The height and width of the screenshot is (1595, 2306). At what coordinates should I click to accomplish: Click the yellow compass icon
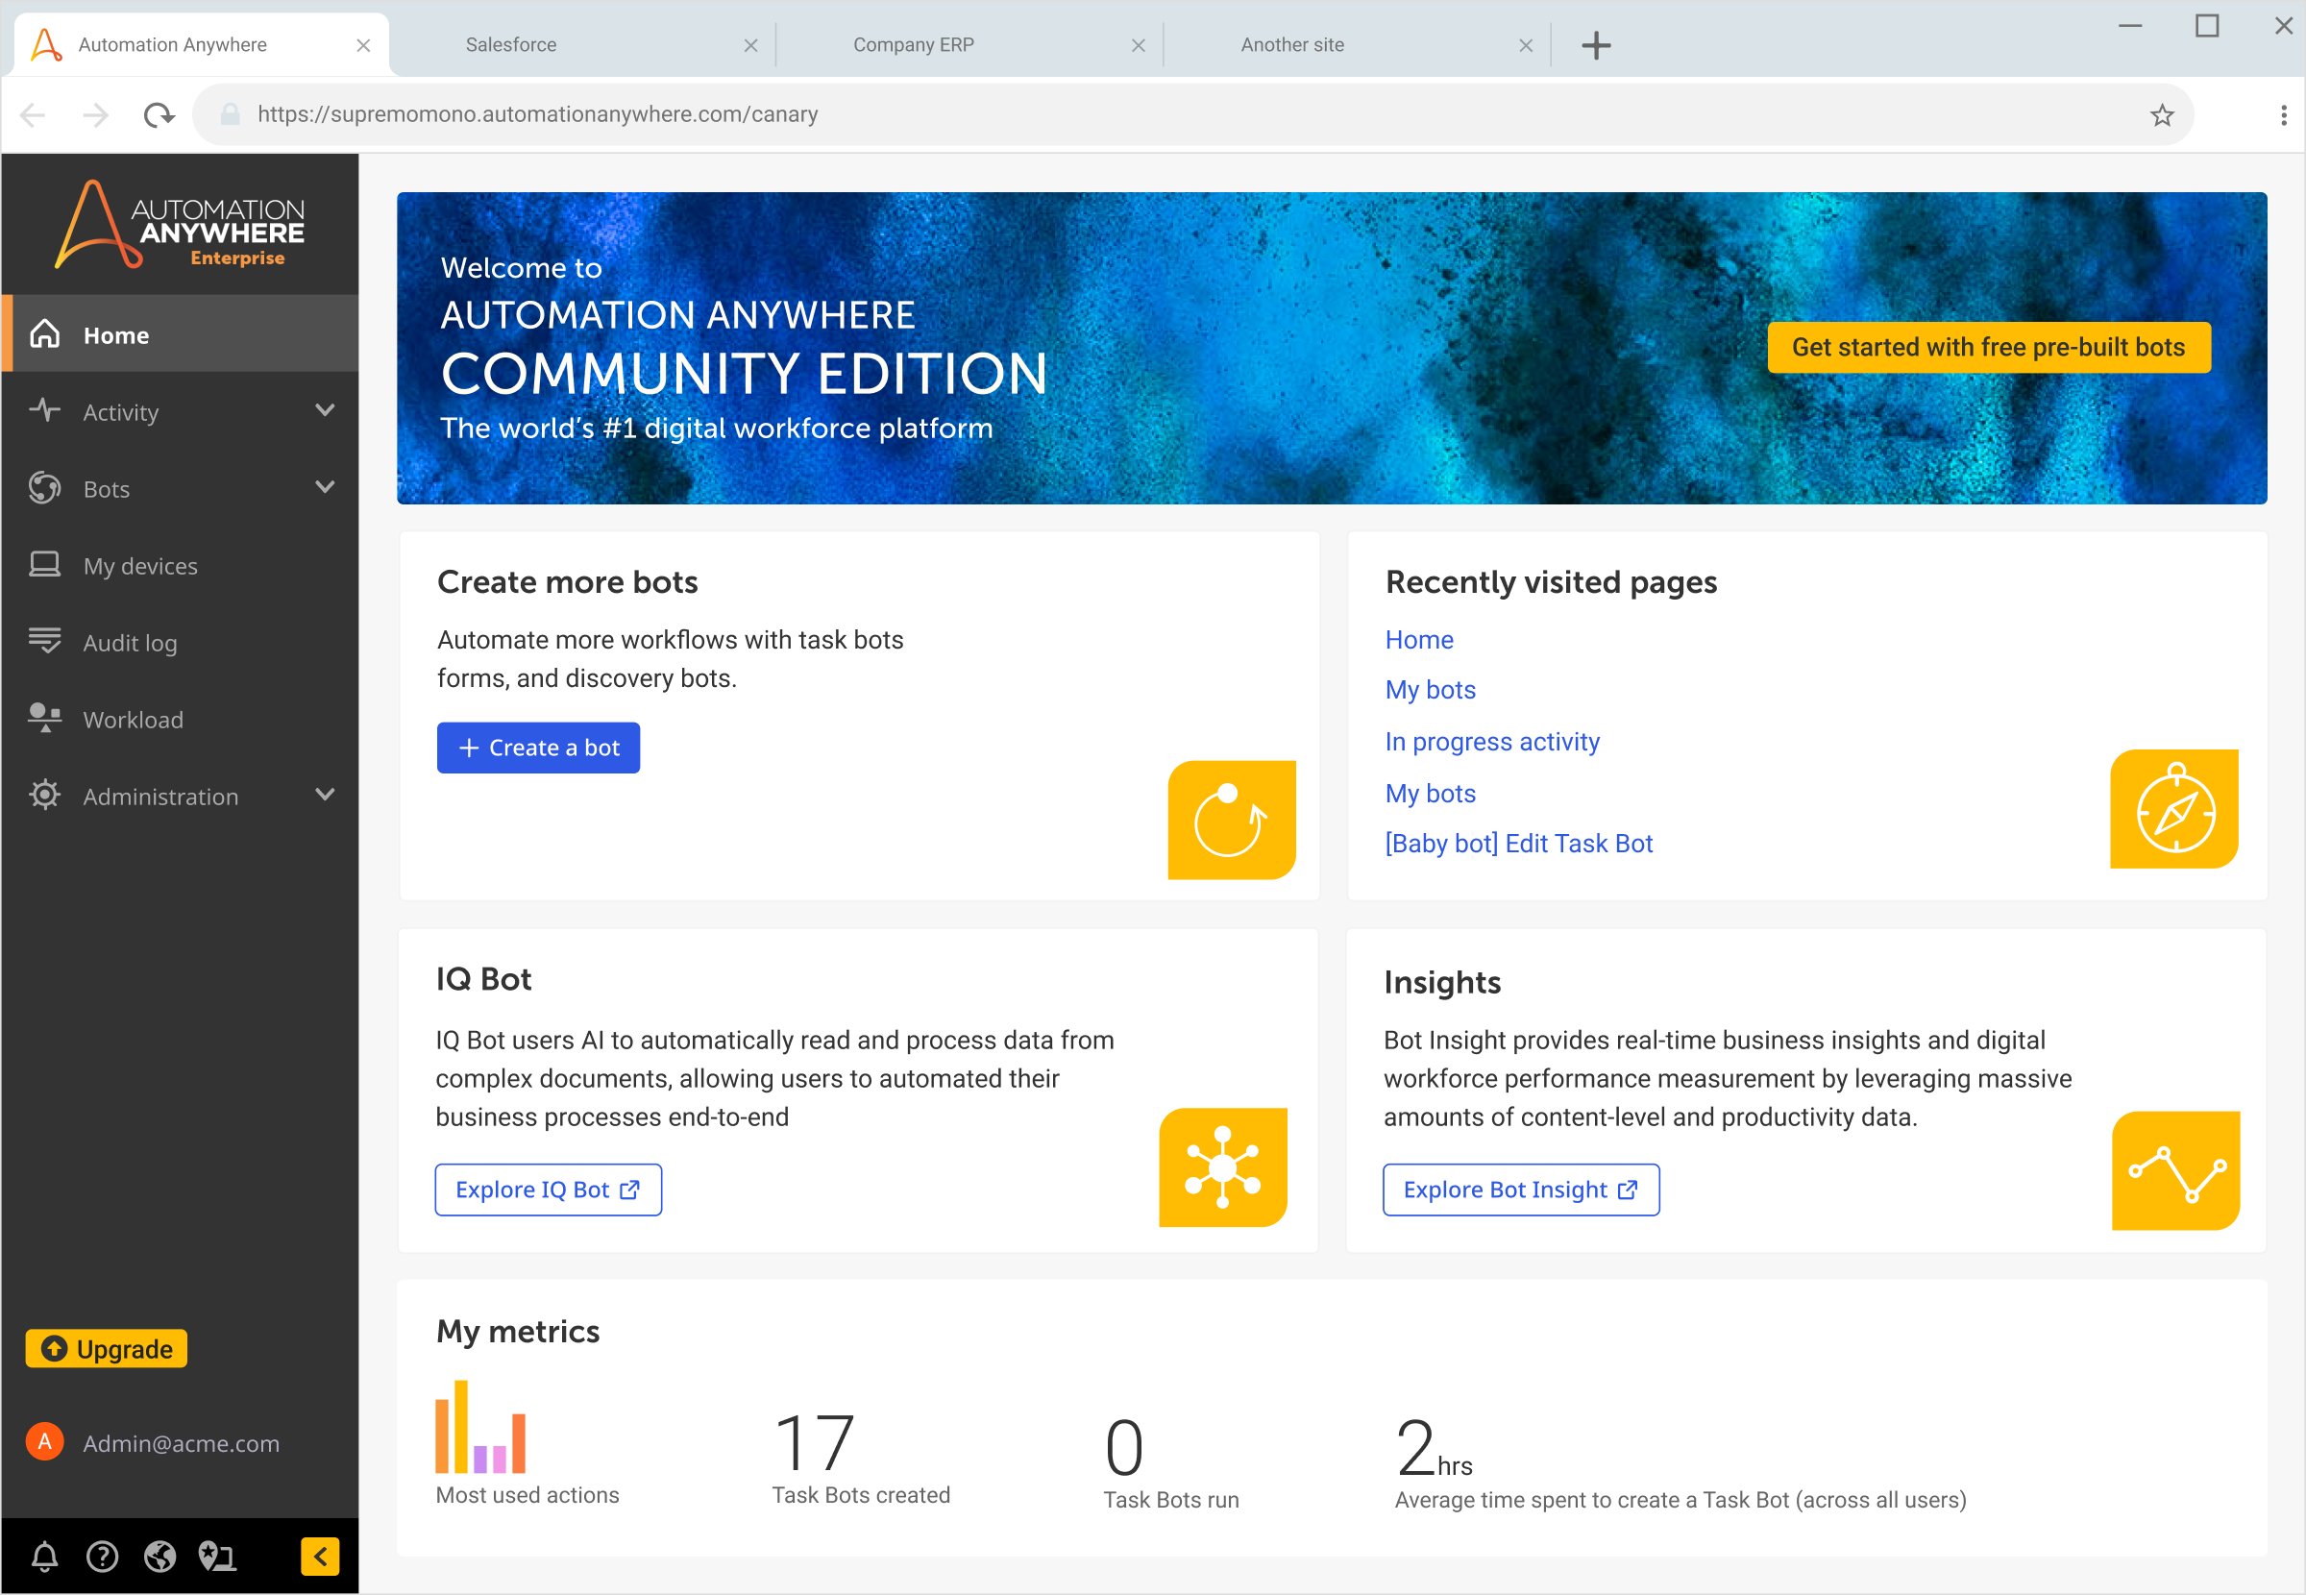click(2174, 808)
